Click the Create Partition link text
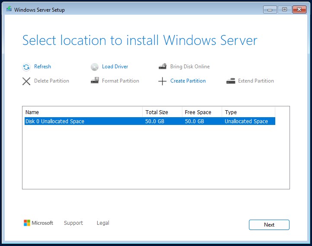This screenshot has height=246, width=312. (188, 81)
